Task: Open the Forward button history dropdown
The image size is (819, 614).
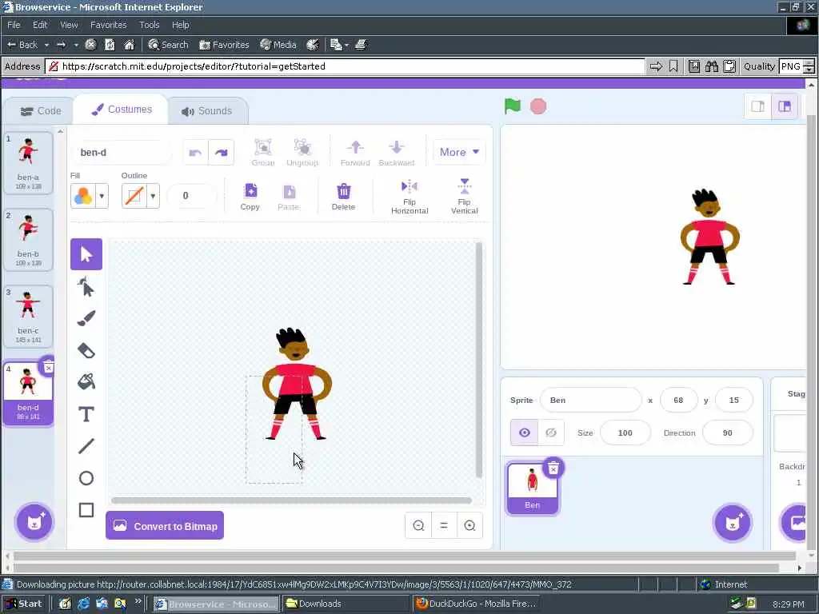Action: [x=76, y=45]
